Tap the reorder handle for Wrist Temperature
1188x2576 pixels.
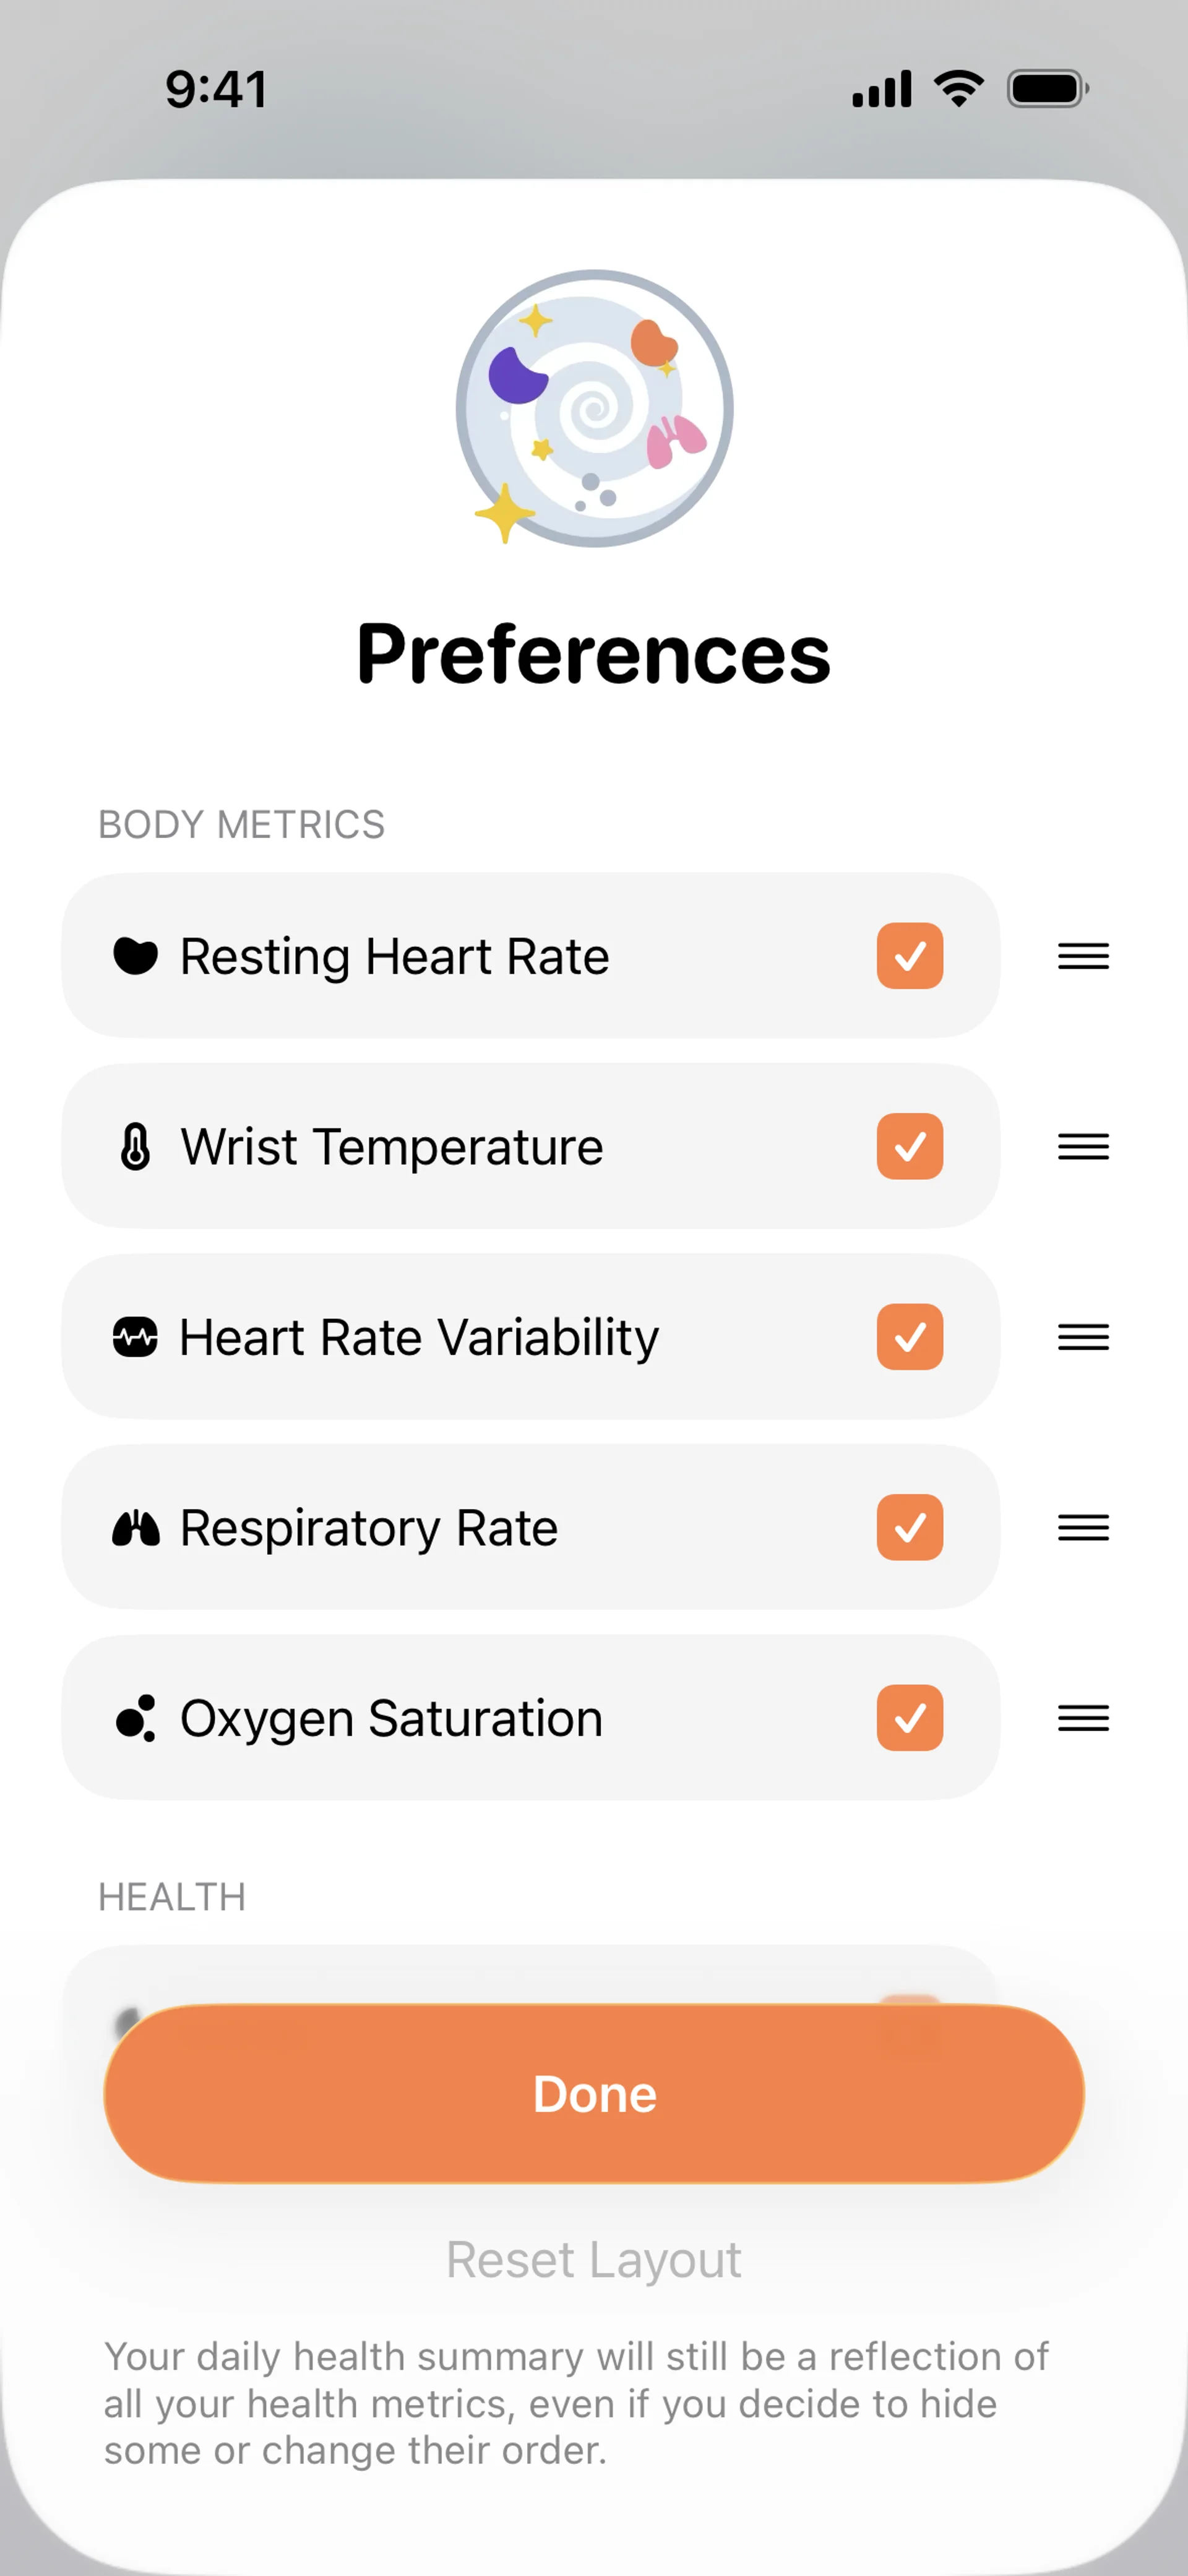(1083, 1146)
